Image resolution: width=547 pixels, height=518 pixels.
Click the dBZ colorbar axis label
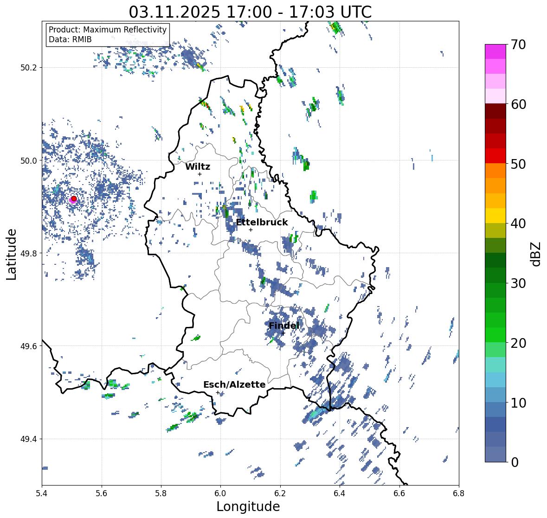pos(536,254)
